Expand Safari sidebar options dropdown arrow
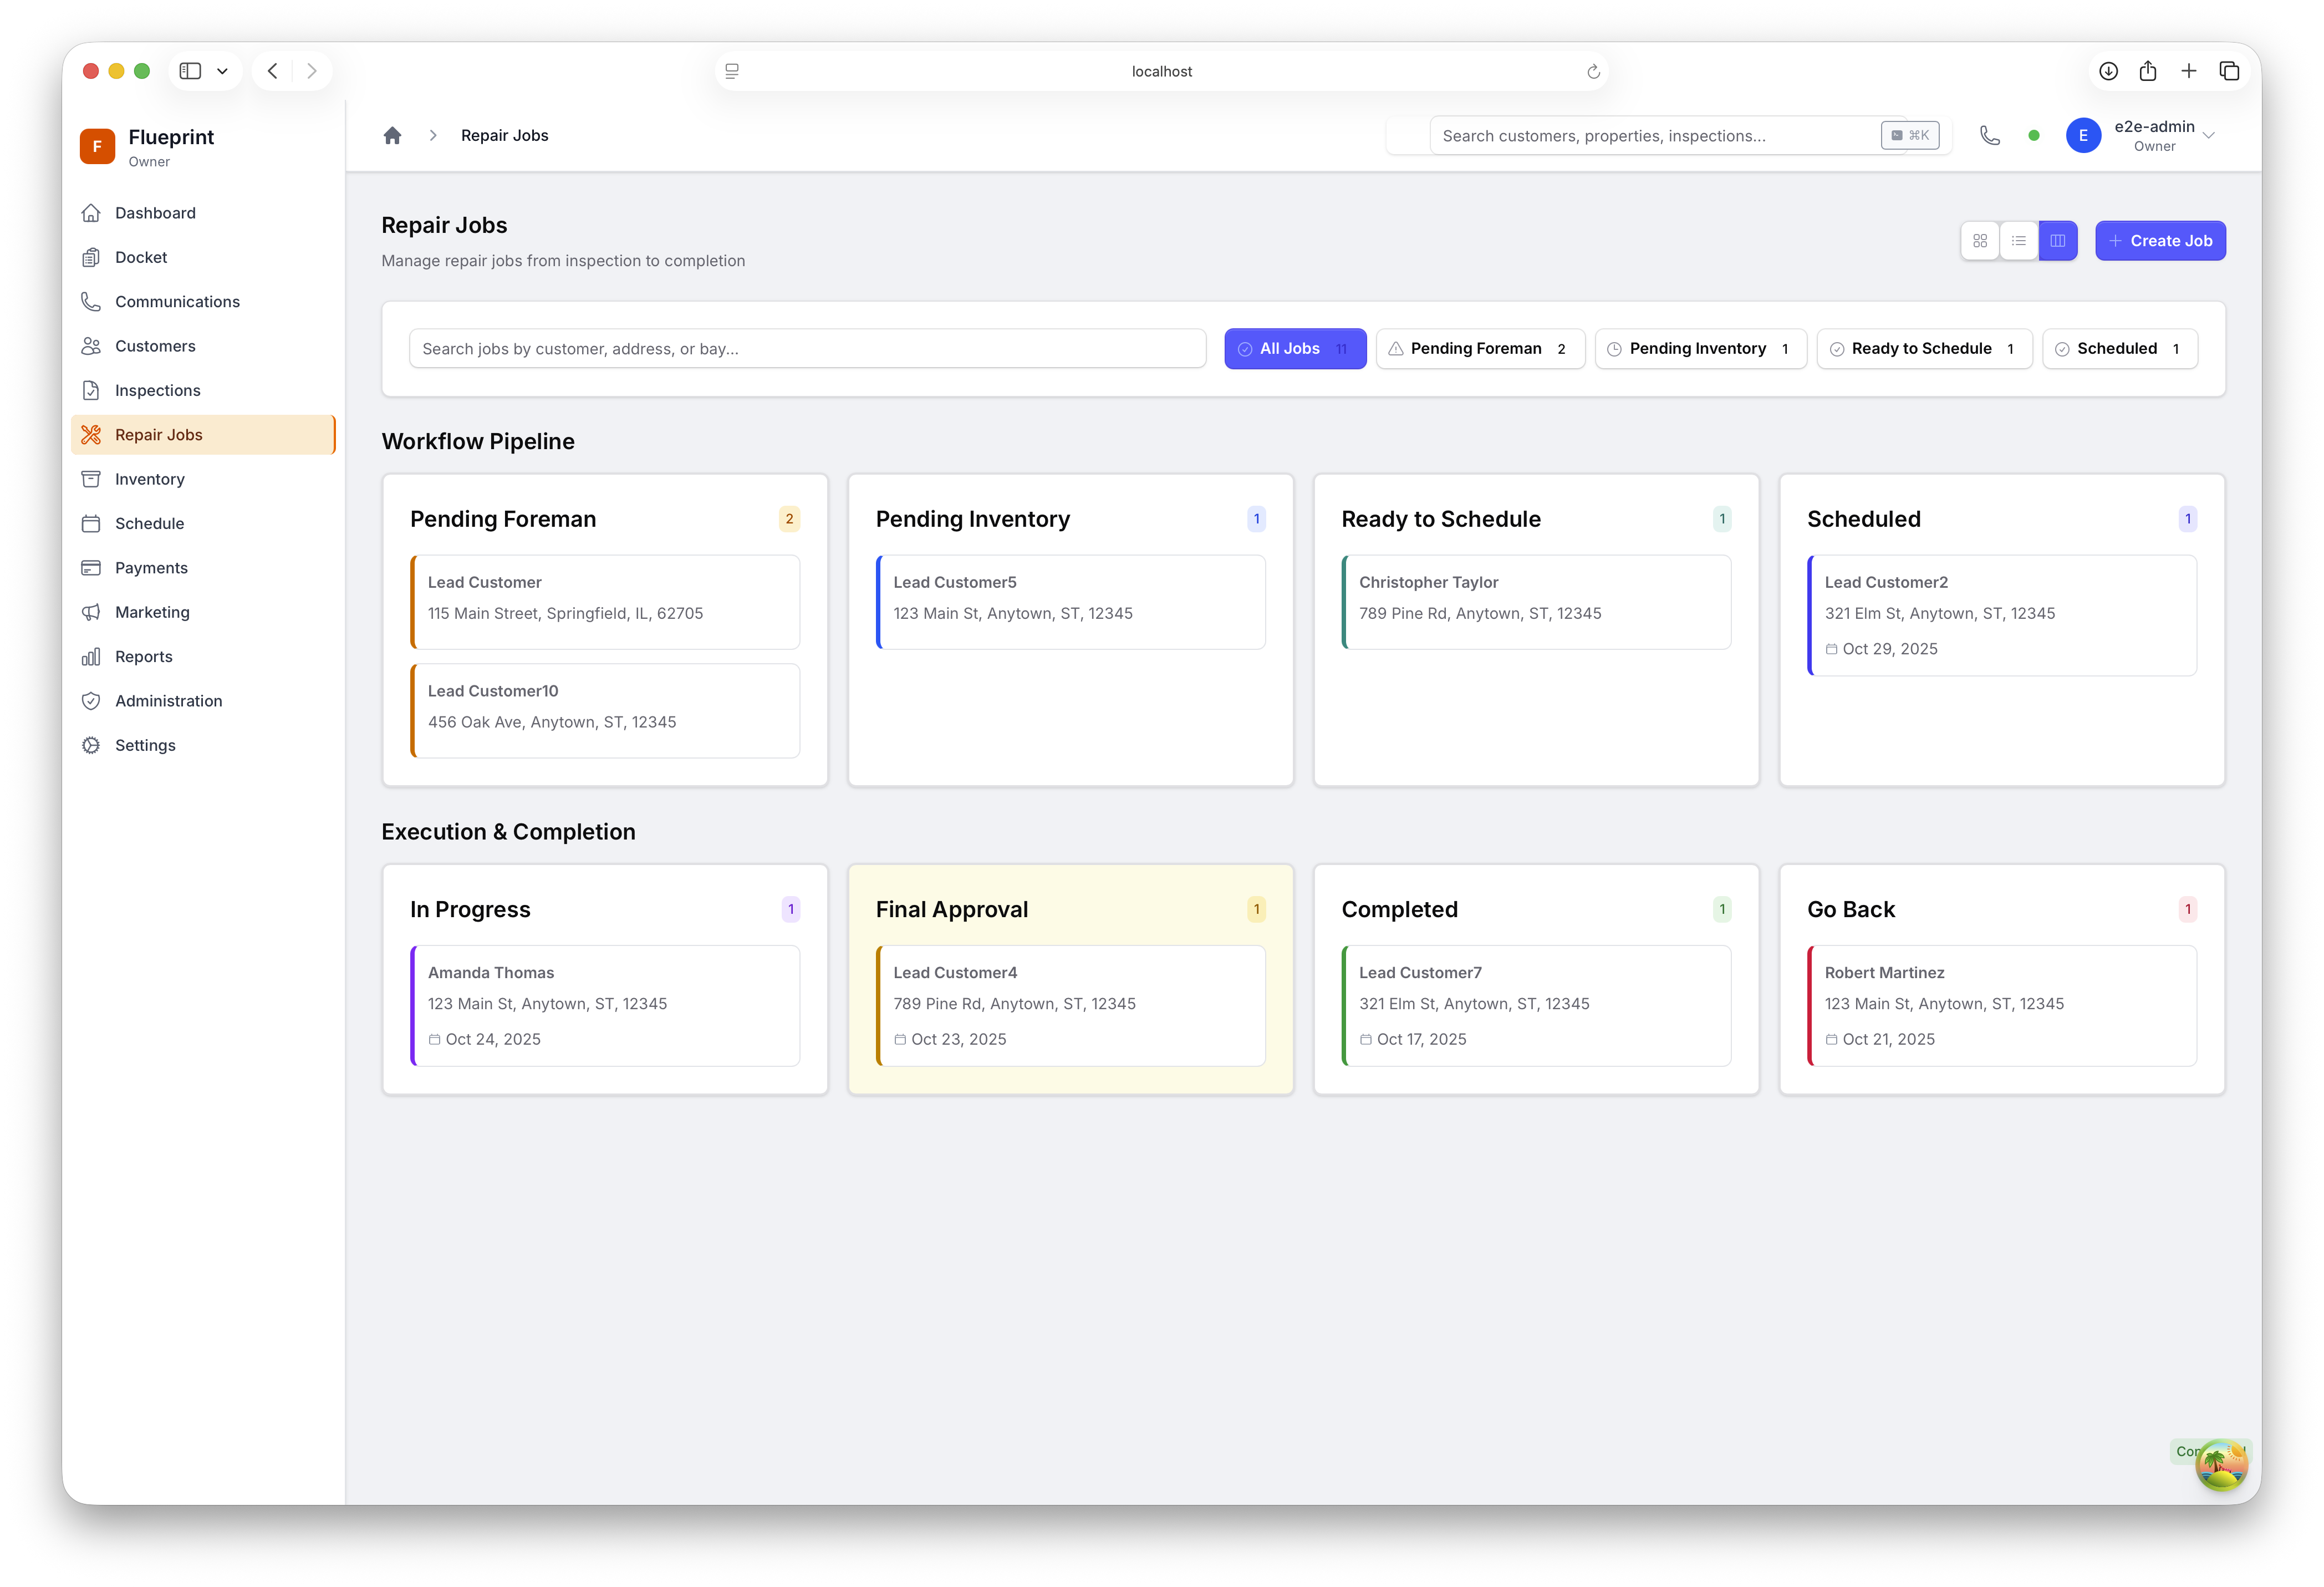This screenshot has height=1587, width=2324. point(222,71)
